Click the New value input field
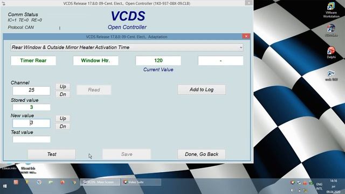 pyautogui.click(x=31, y=123)
